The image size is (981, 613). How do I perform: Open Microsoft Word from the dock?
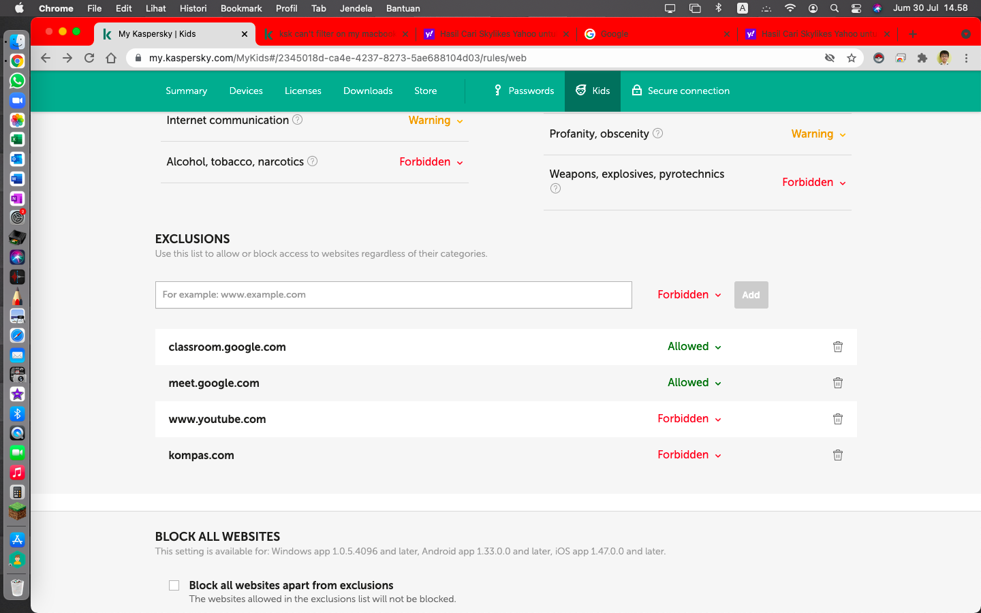[17, 179]
